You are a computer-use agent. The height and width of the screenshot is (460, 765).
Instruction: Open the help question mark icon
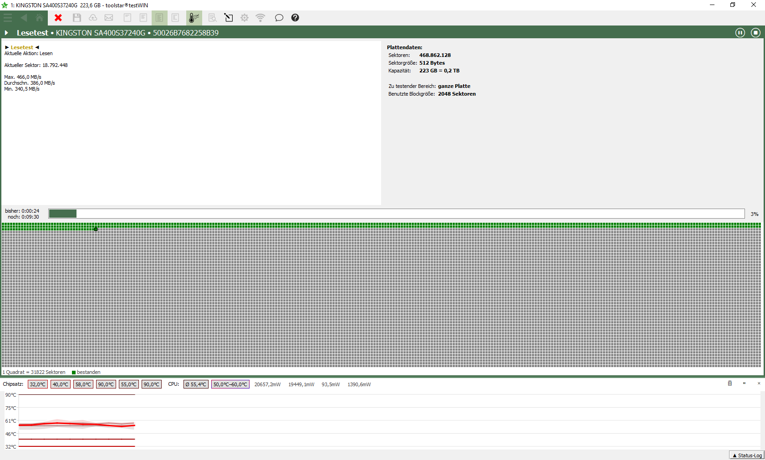pyautogui.click(x=295, y=18)
